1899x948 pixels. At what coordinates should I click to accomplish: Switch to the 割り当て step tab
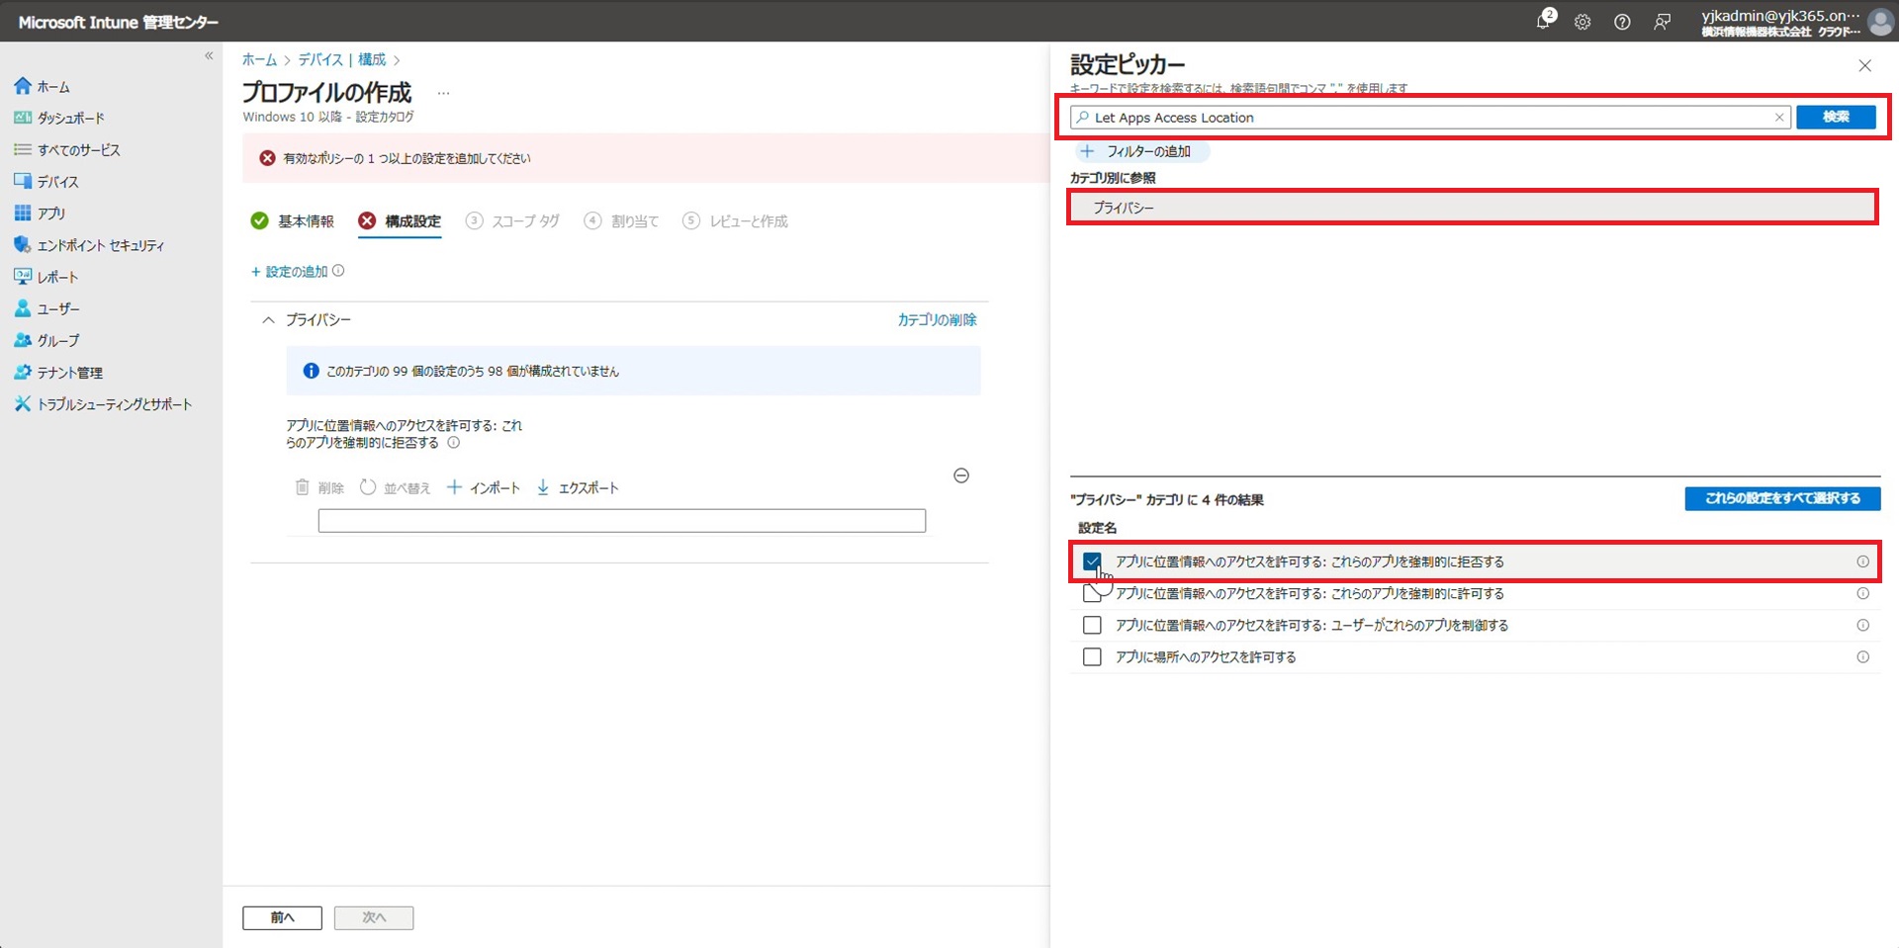[x=621, y=220]
